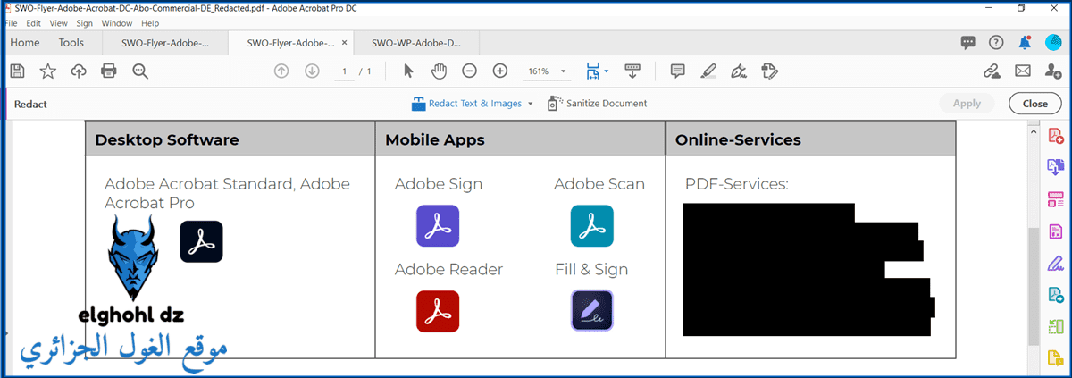Click the page number input field
Image resolution: width=1072 pixels, height=378 pixels.
tap(344, 71)
